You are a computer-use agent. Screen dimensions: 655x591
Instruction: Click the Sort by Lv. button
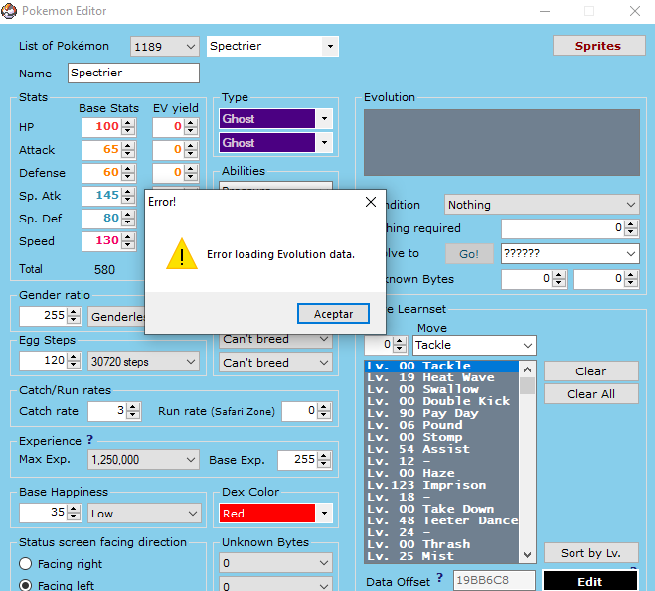pos(590,553)
